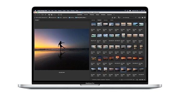Open the Sort Manually dropdown

click(x=128, y=17)
